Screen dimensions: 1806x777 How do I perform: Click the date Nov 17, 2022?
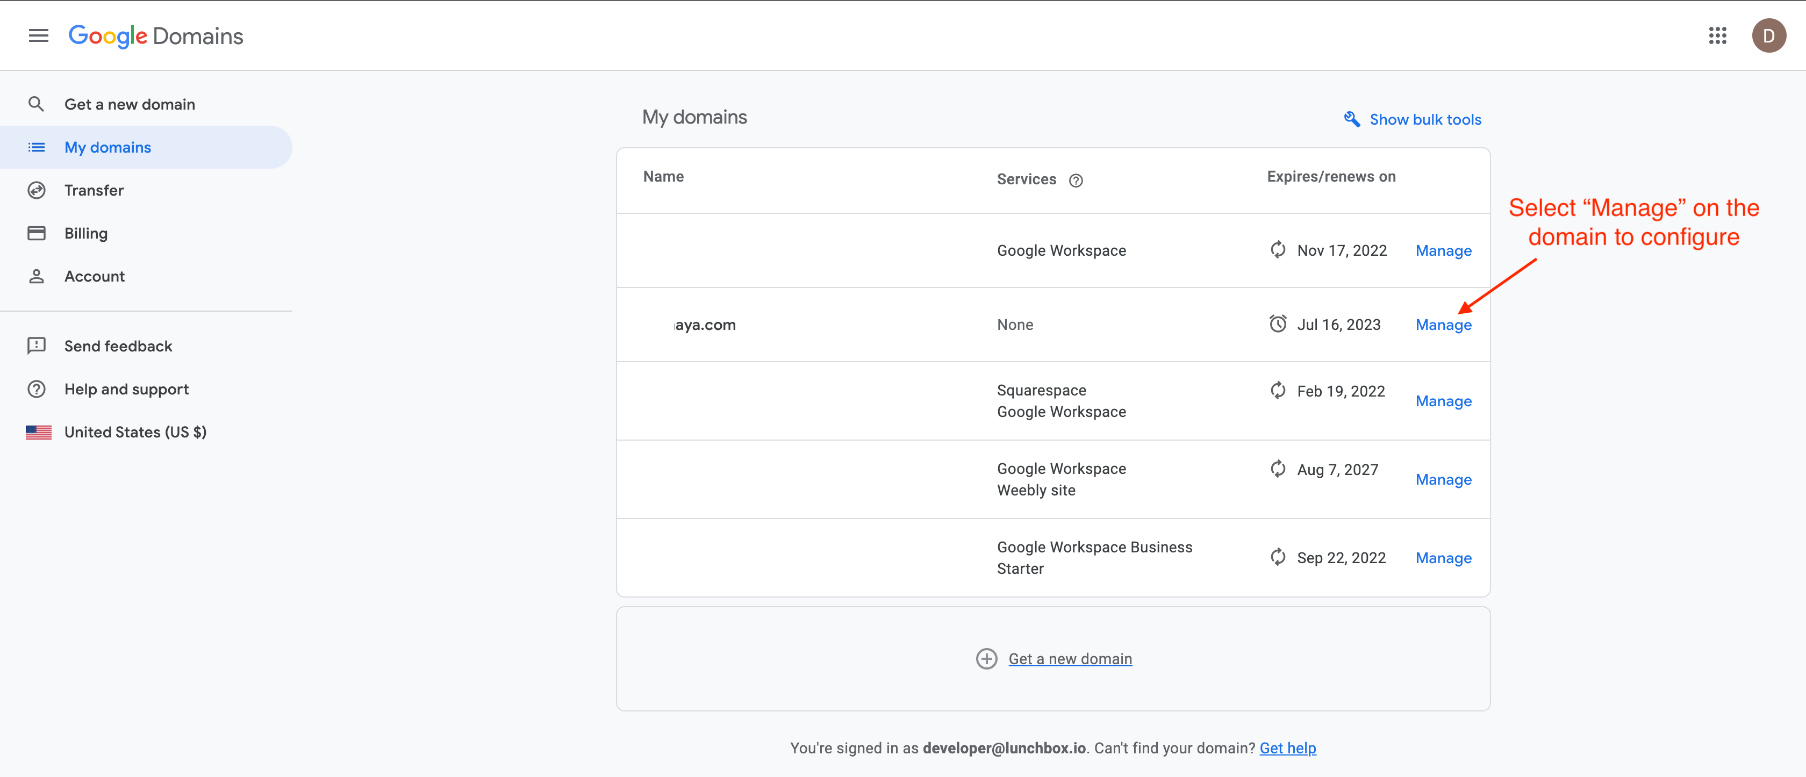[1341, 251]
